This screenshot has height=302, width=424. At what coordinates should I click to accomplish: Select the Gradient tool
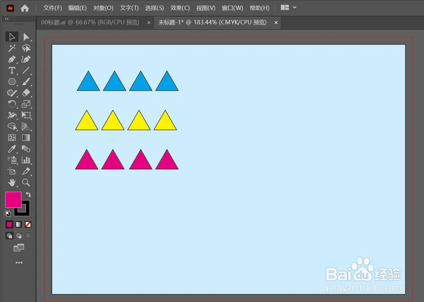tap(26, 138)
